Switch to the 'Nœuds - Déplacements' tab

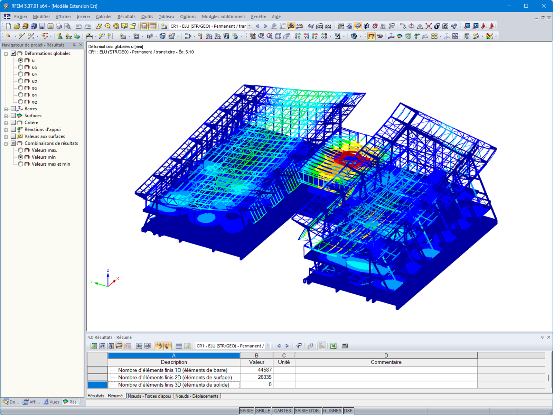coord(197,396)
